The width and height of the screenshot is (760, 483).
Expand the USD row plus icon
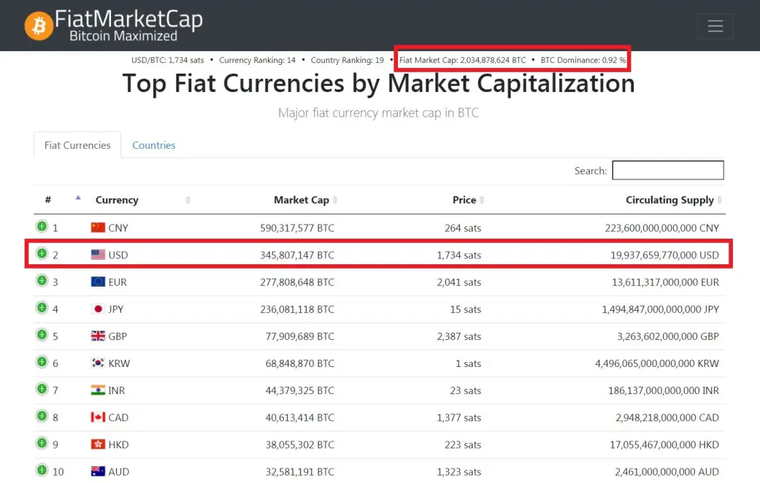(42, 253)
